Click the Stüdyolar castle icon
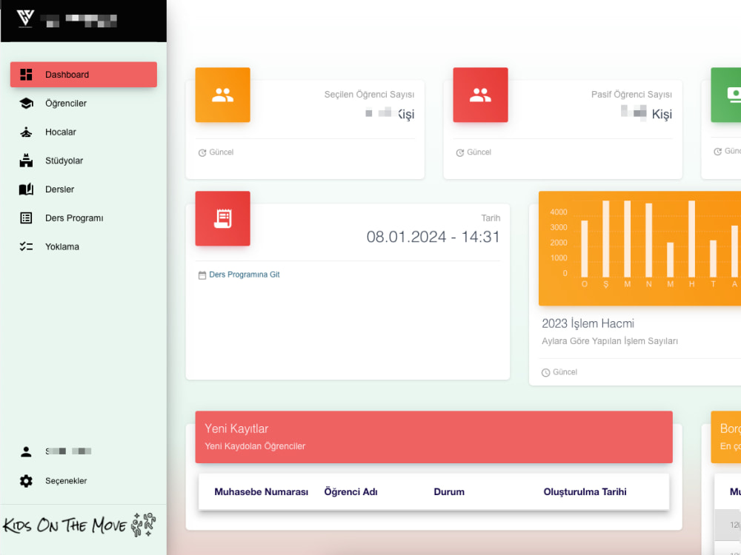Screen dimensions: 741x555 26,161
